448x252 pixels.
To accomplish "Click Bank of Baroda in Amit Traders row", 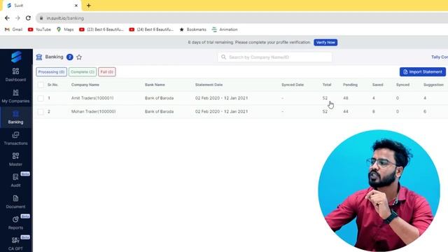I will pos(159,98).
